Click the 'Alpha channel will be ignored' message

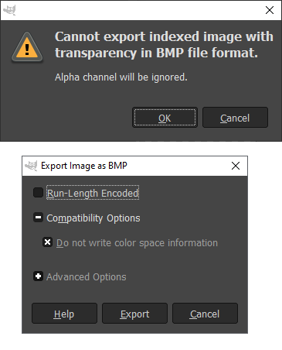121,77
